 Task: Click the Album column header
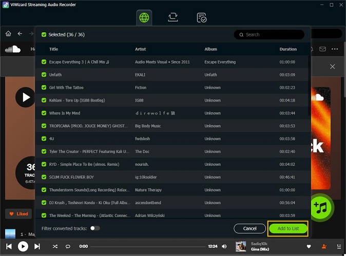tap(211, 49)
